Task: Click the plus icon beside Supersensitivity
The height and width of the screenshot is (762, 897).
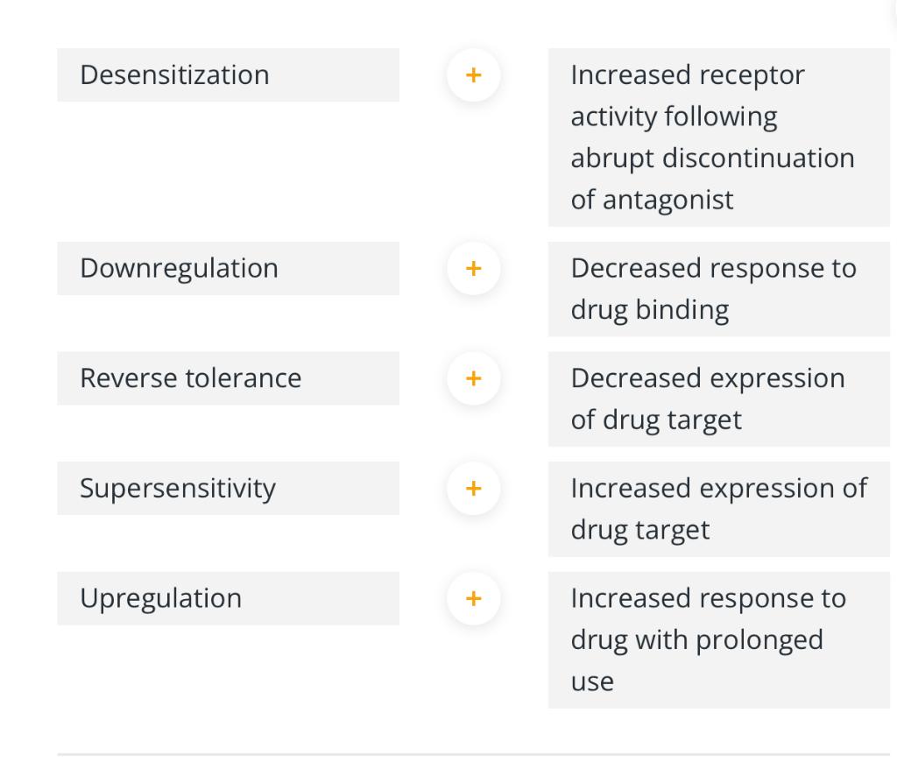Action: 473,489
